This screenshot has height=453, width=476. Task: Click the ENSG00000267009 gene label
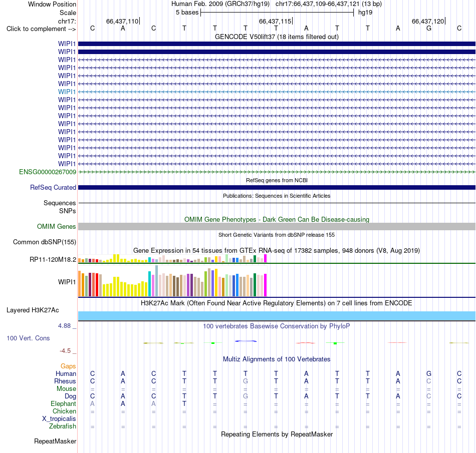click(48, 172)
